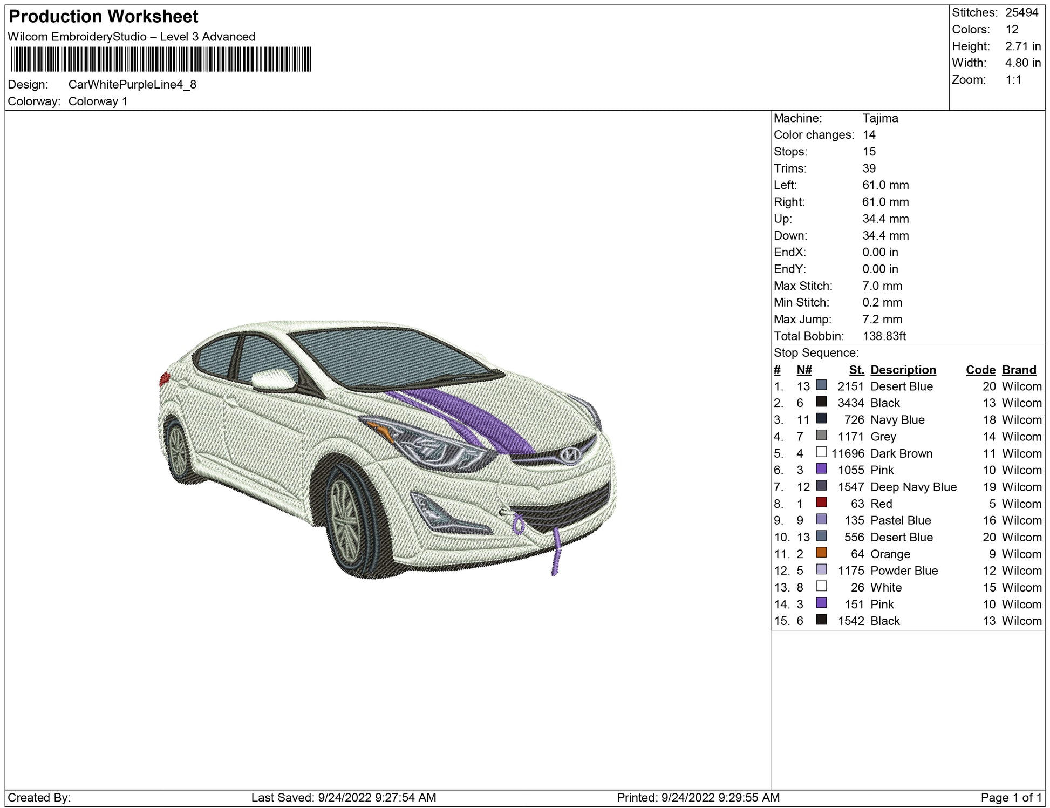1050x808 pixels.
Task: Select the Powder Blue swatch
Action: [x=821, y=569]
